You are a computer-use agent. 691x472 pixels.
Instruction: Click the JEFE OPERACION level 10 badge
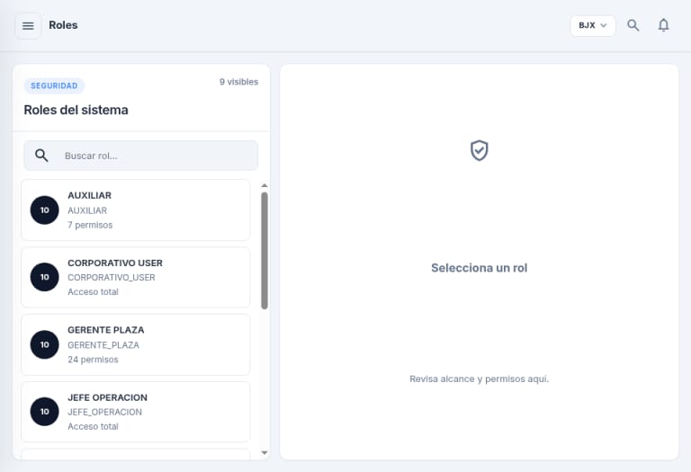click(44, 411)
